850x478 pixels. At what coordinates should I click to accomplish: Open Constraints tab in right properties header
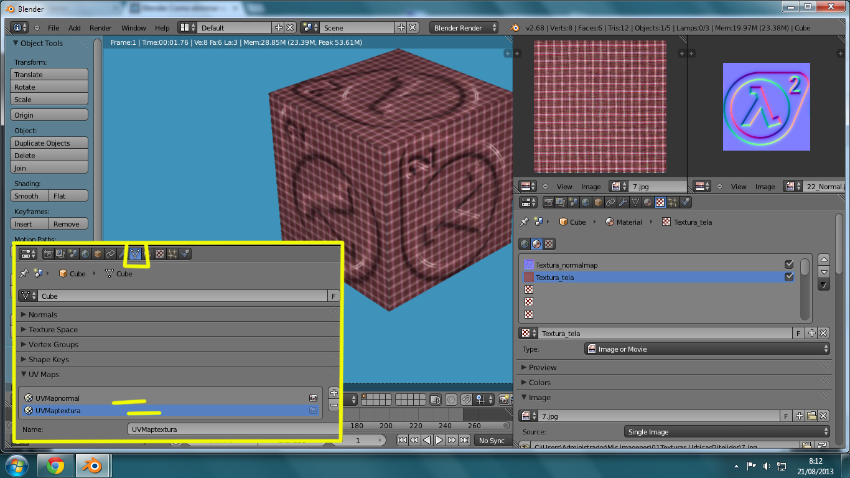click(x=610, y=202)
